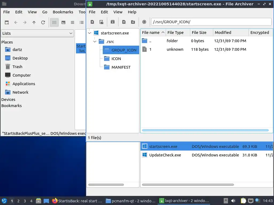Sort by File Type column
Screen dimensions: 274x205
pyautogui.click(x=178, y=33)
